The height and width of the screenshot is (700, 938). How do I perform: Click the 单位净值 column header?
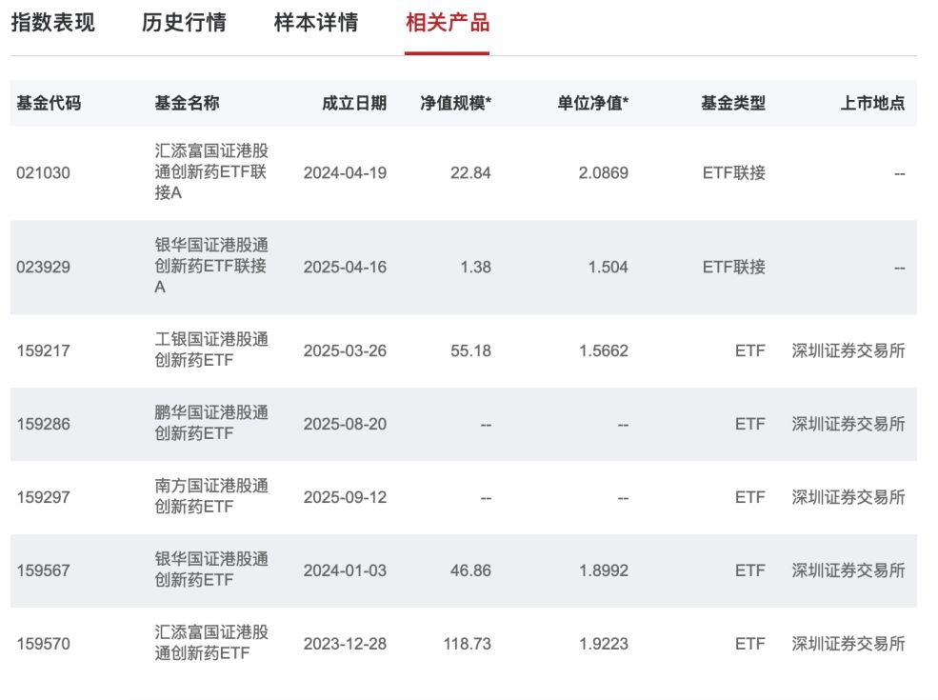(x=592, y=103)
